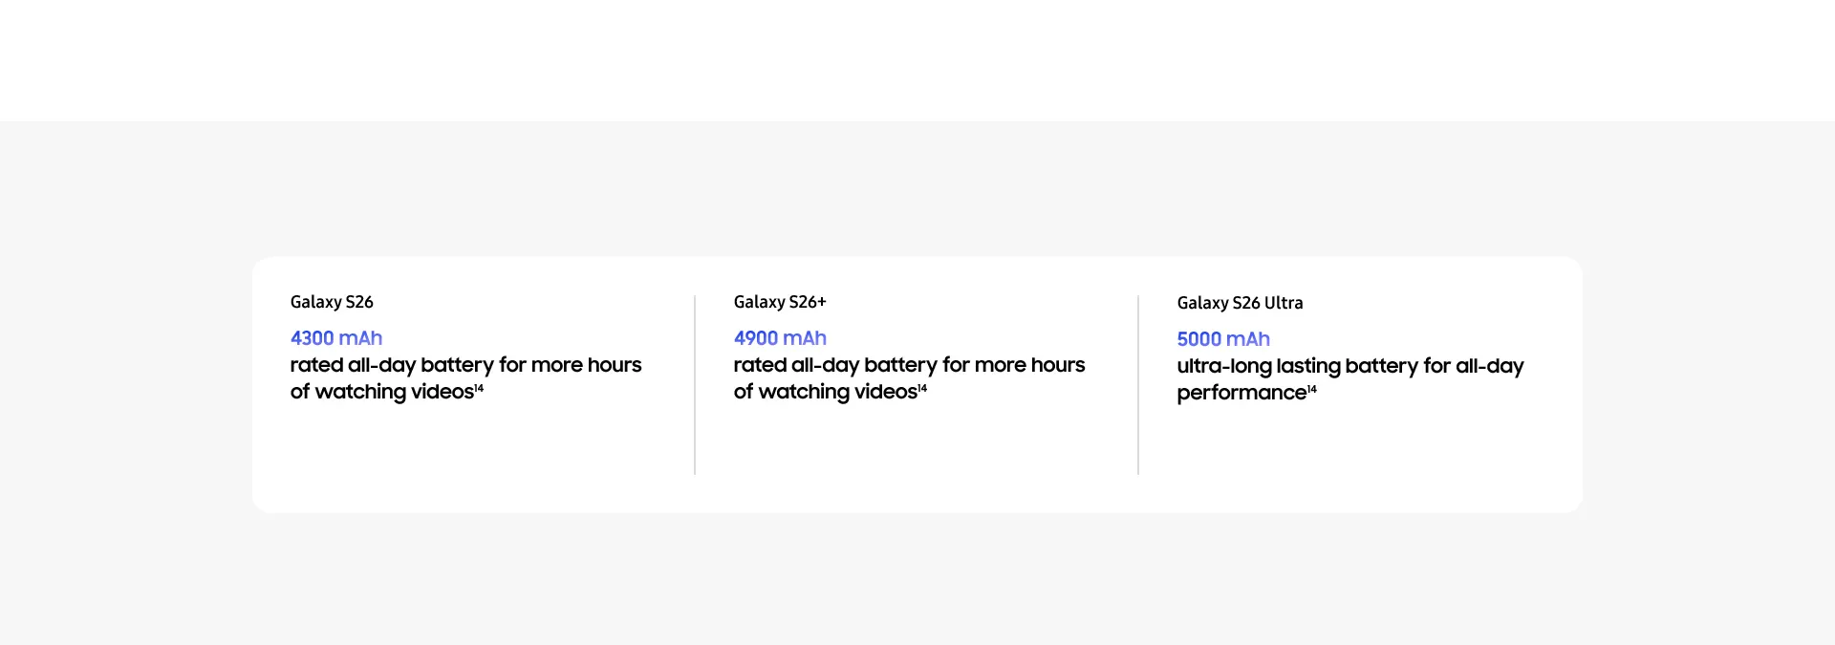
Task: Open footnote 14 after "performance"
Action: 1312,389
